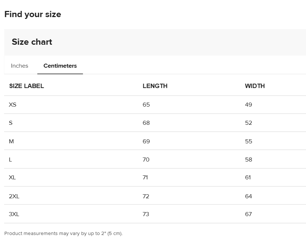Select the M size row label

pyautogui.click(x=11, y=141)
